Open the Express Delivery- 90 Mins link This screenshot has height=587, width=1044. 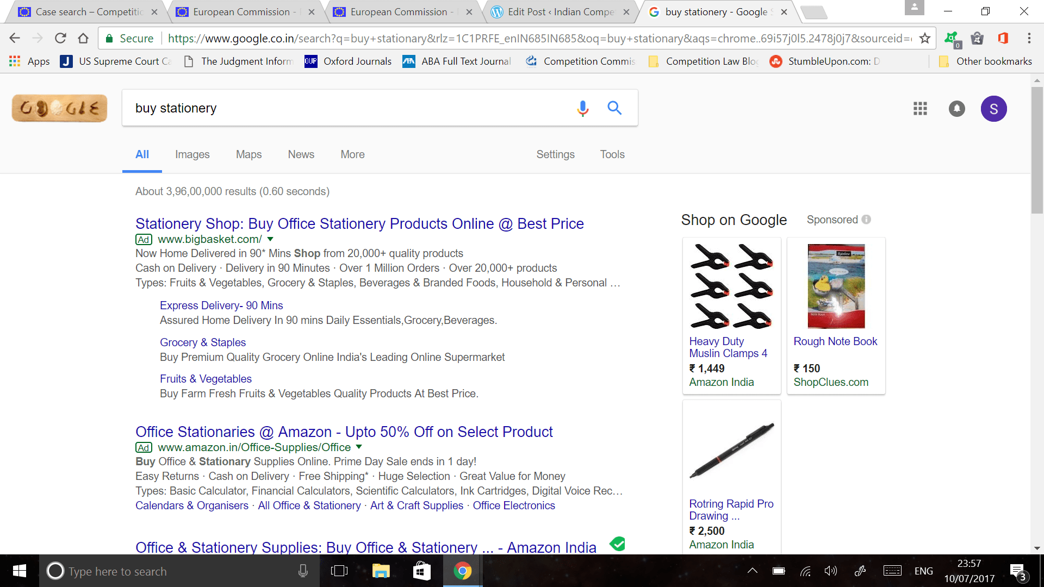(221, 305)
